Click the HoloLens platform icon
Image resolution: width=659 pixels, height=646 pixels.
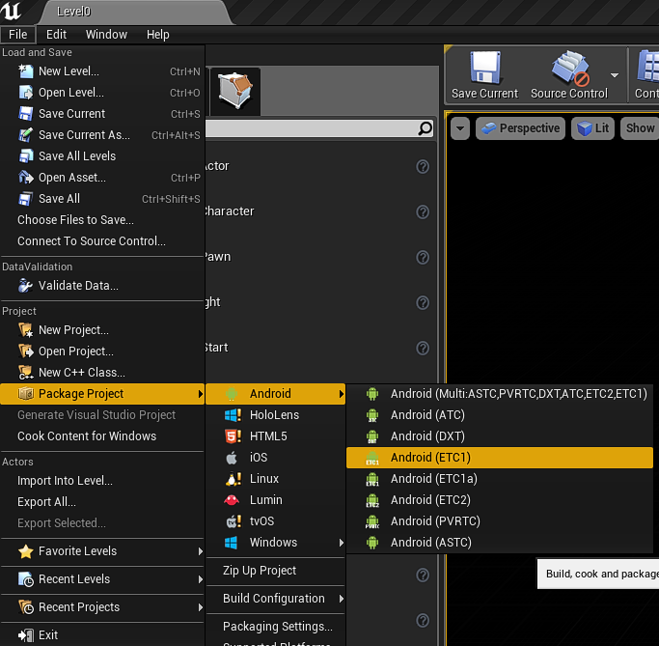tap(233, 415)
